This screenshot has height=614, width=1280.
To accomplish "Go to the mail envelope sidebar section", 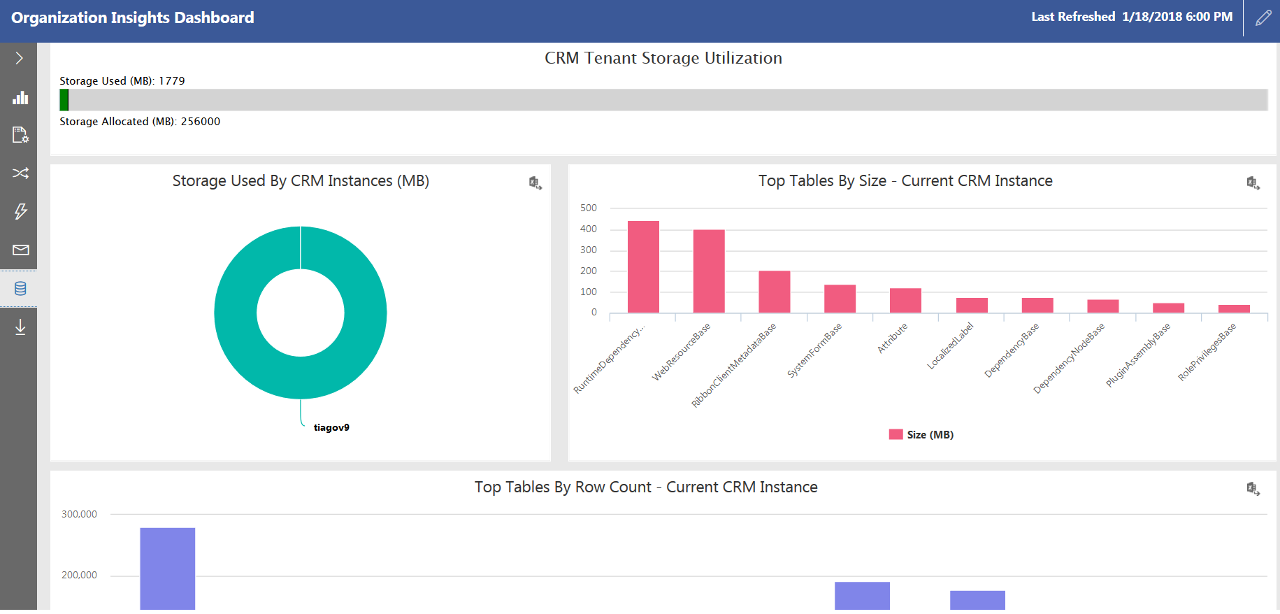I will click(x=20, y=250).
